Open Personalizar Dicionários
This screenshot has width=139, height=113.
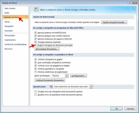[47, 49]
